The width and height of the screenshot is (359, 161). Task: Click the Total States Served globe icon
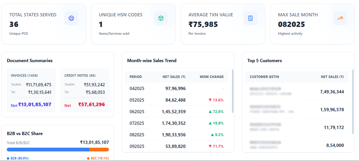coord(71,18)
